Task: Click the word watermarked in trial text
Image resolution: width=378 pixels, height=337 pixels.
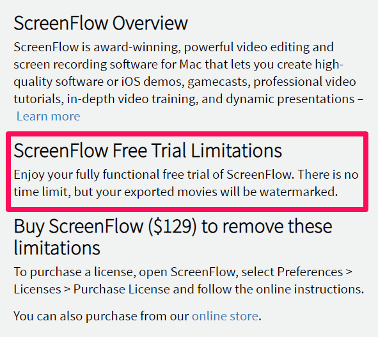Action: [x=299, y=192]
